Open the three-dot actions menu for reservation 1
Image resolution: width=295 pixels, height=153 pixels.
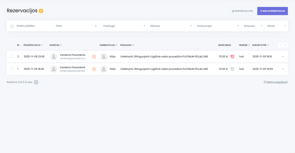click(x=283, y=69)
